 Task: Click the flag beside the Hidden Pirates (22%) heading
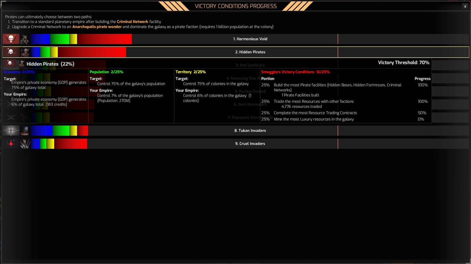click(x=10, y=63)
